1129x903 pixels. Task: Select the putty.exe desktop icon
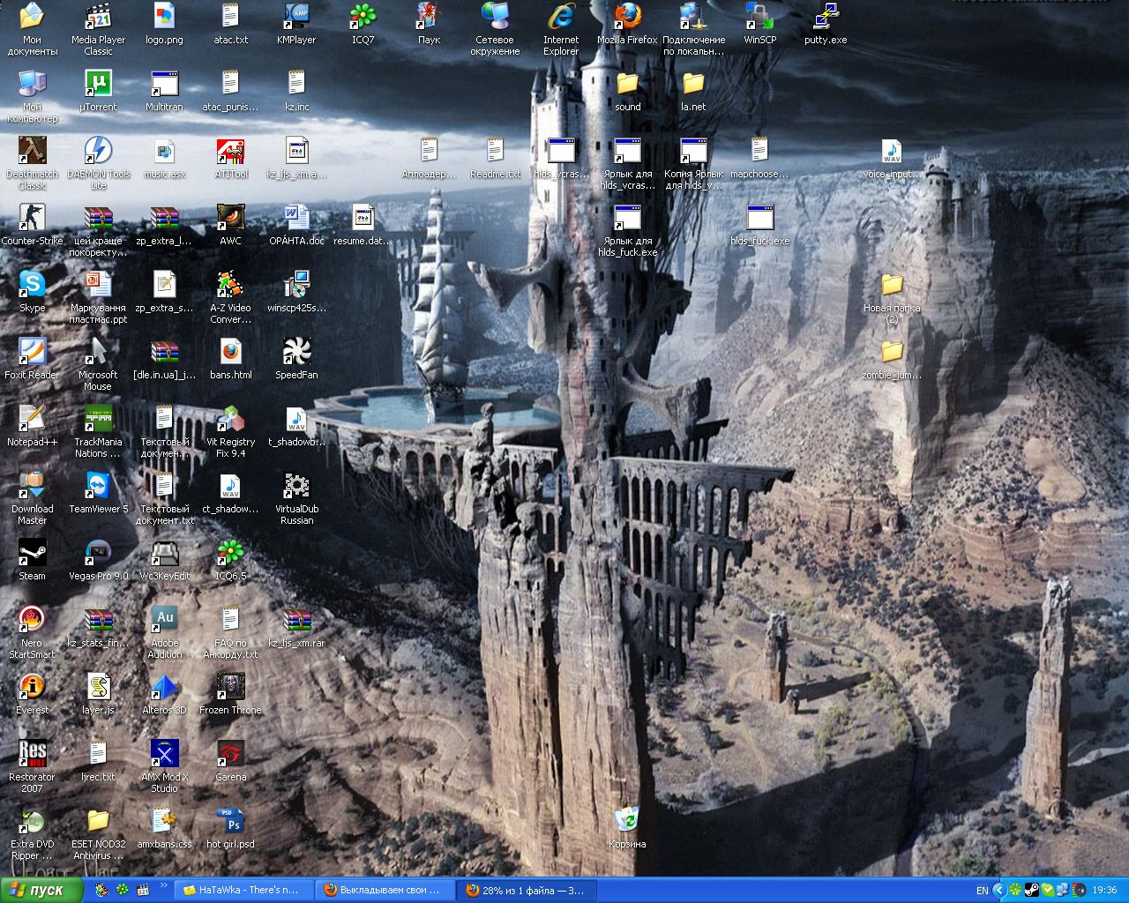point(826,24)
